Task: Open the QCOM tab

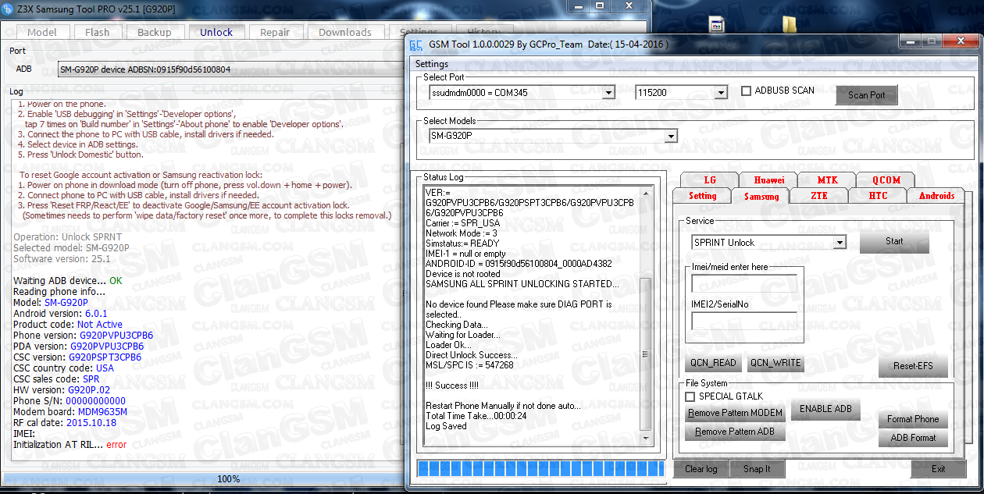Action: pos(886,179)
